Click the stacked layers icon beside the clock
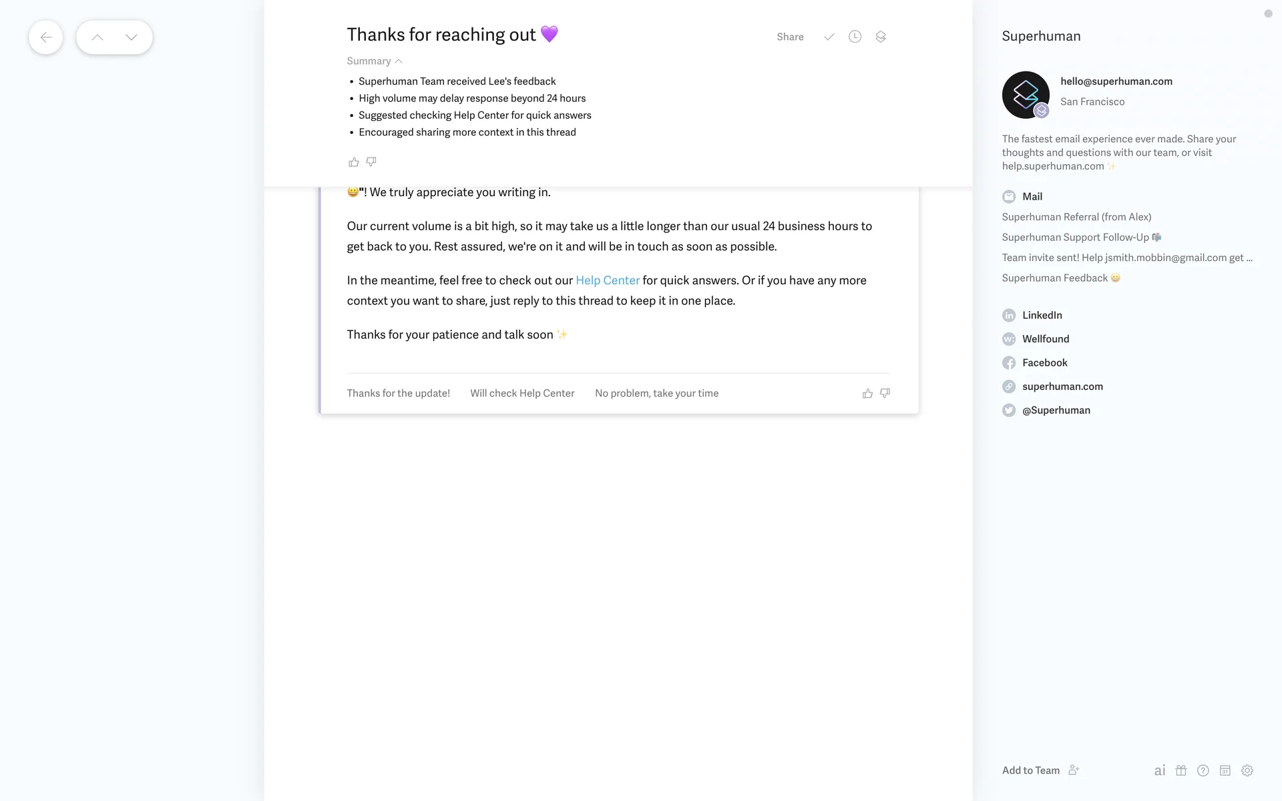Image resolution: width=1282 pixels, height=801 pixels. click(x=881, y=37)
